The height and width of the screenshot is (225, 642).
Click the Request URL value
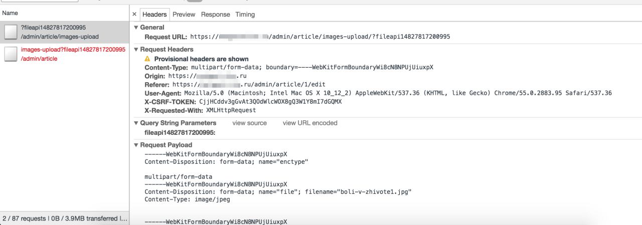point(320,37)
